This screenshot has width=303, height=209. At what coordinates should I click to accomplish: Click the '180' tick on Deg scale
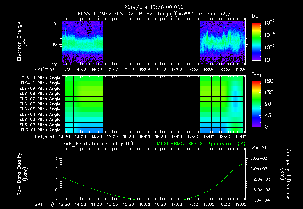click(x=269, y=81)
